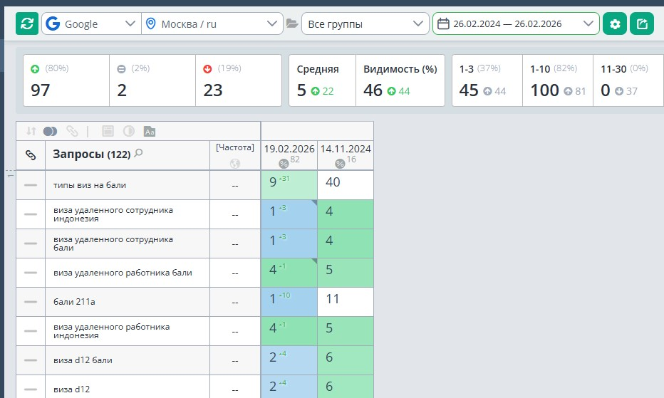Click the chain link icon in table toolbar

click(x=72, y=131)
